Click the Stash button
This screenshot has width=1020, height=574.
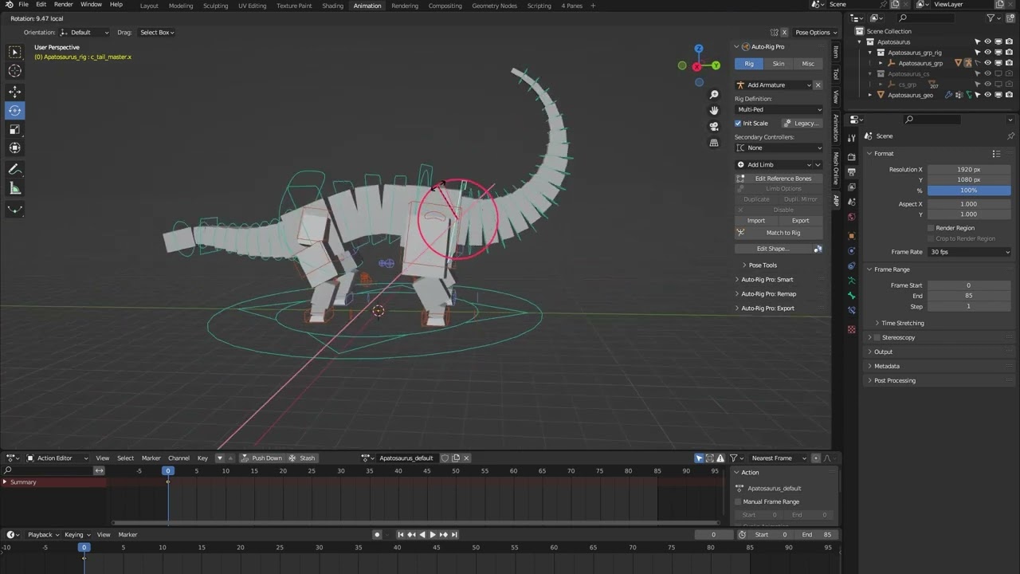pos(302,458)
